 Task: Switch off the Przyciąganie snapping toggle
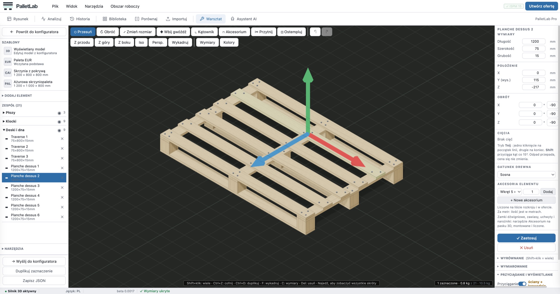522,284
